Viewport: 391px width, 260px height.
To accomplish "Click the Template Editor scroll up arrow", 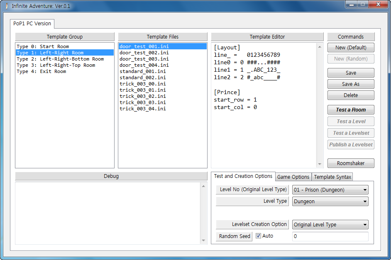I will pos(320,47).
